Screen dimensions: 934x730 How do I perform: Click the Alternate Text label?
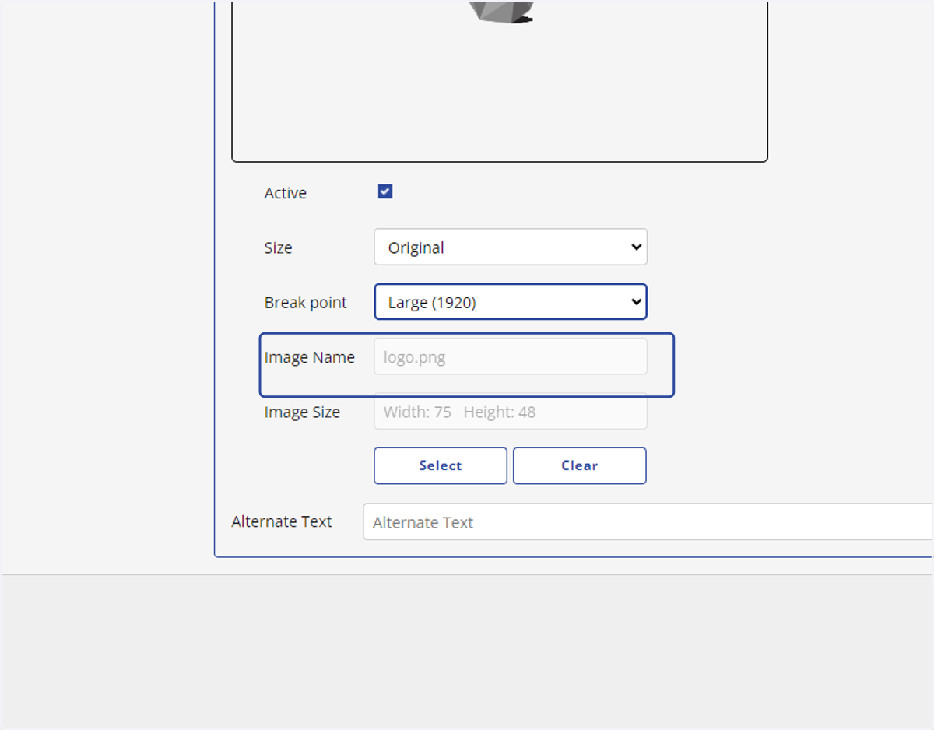[282, 521]
